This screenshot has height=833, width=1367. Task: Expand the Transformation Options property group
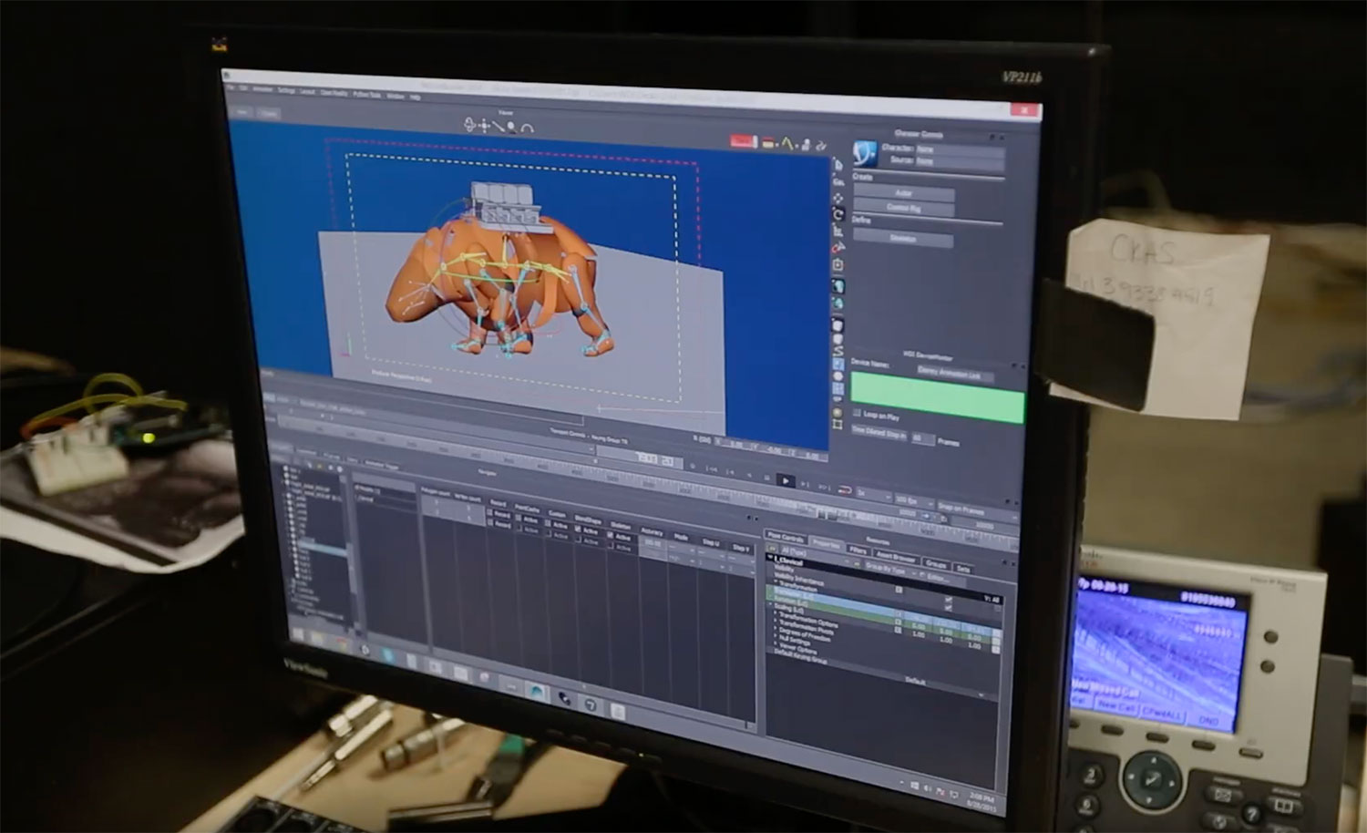pyautogui.click(x=776, y=612)
